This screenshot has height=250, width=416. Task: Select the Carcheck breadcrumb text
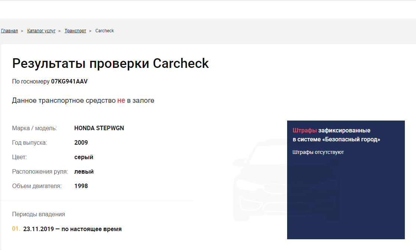tap(104, 31)
